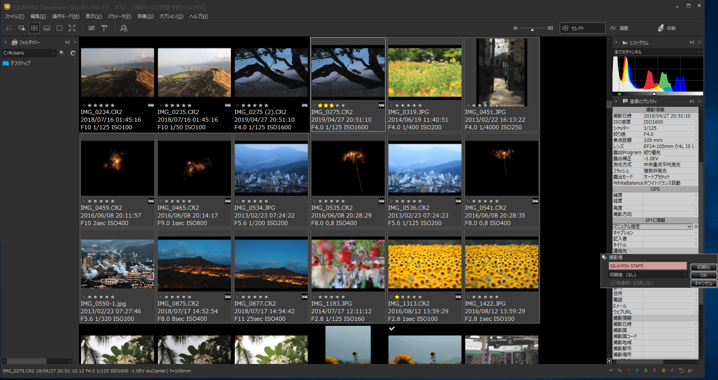
Task: Toggle 現像時に記録しない checkbox
Action: tap(612, 283)
